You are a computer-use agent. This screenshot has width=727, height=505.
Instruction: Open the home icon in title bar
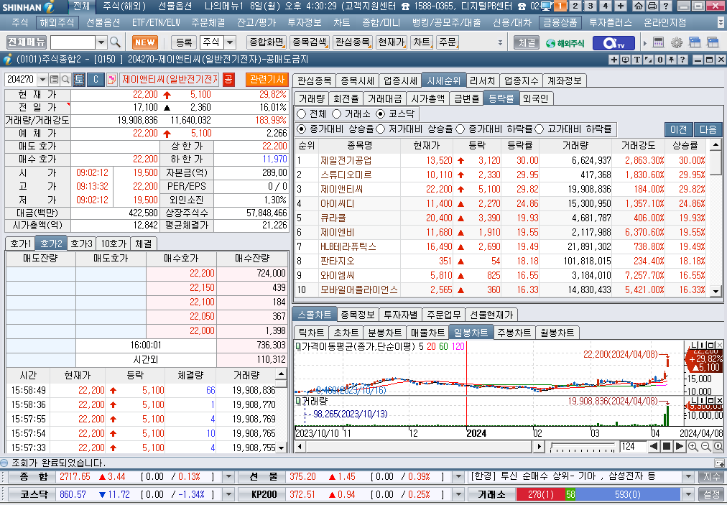(639, 6)
